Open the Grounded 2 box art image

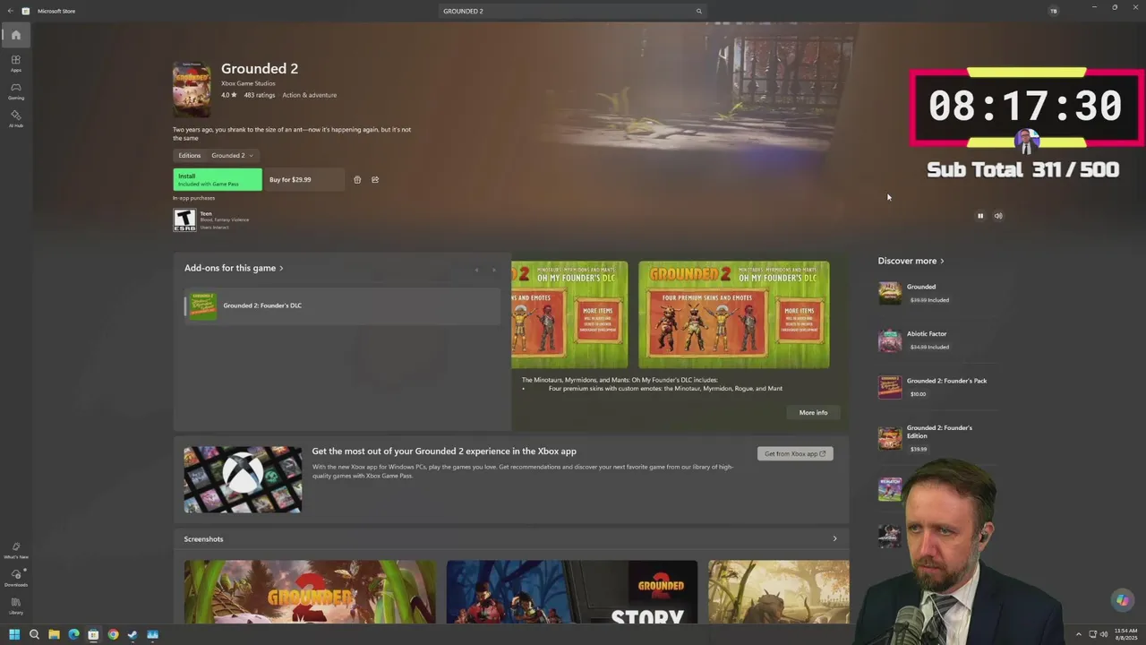coord(192,90)
